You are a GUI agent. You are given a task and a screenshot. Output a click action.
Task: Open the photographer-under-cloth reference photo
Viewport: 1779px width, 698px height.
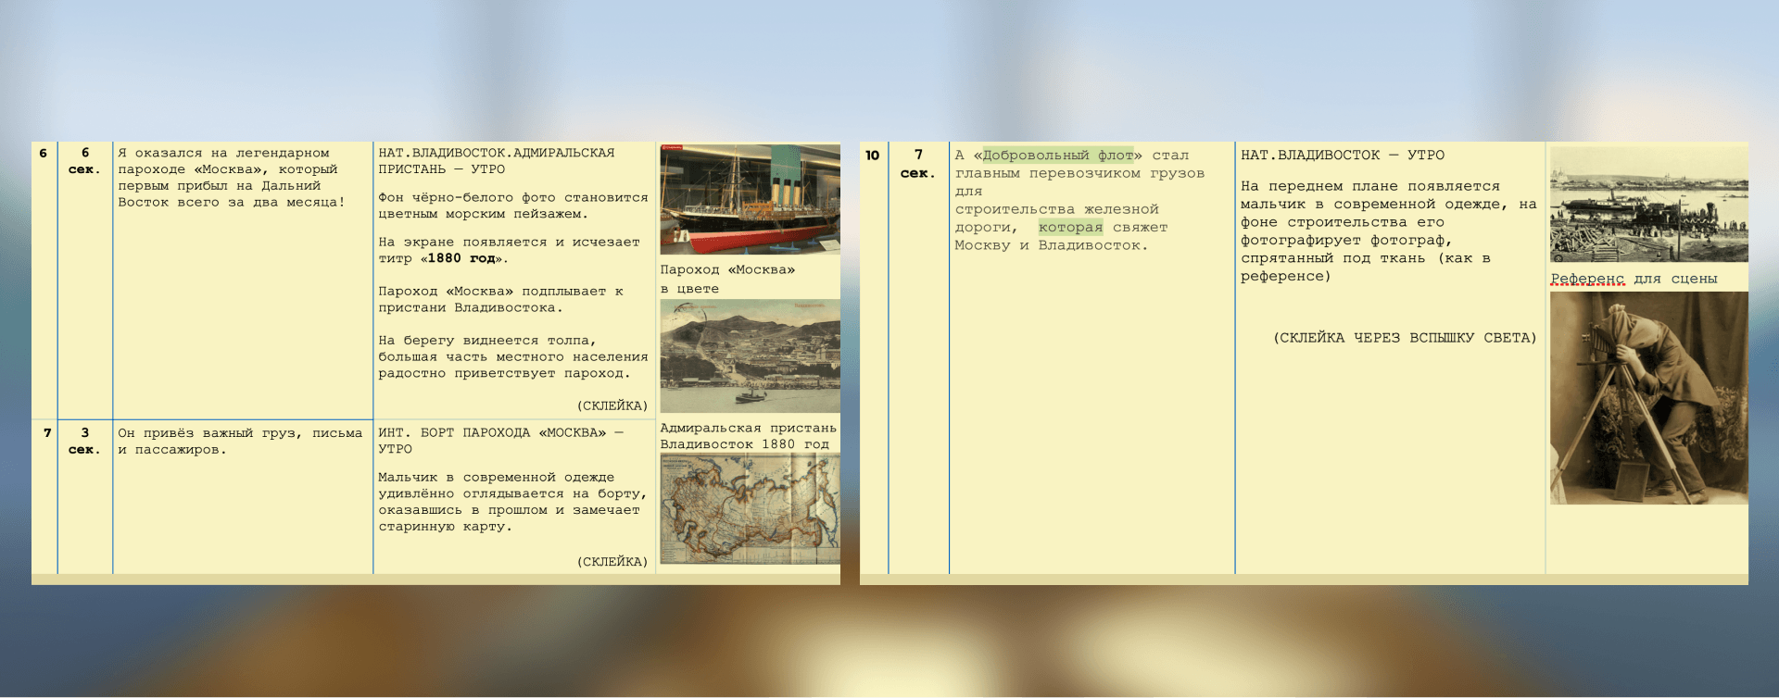[x=1649, y=398]
